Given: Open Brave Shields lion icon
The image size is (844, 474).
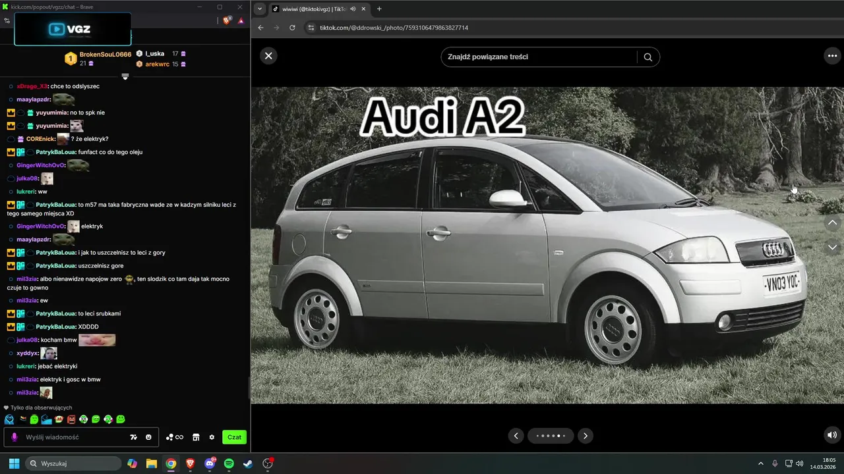Looking at the screenshot, I should point(227,20).
